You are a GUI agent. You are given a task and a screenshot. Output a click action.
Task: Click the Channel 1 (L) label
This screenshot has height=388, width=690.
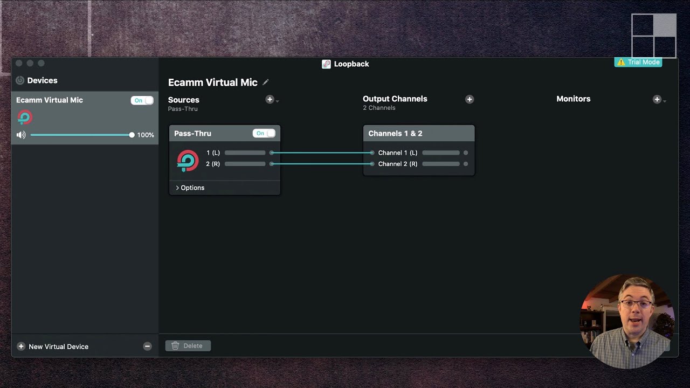(398, 153)
